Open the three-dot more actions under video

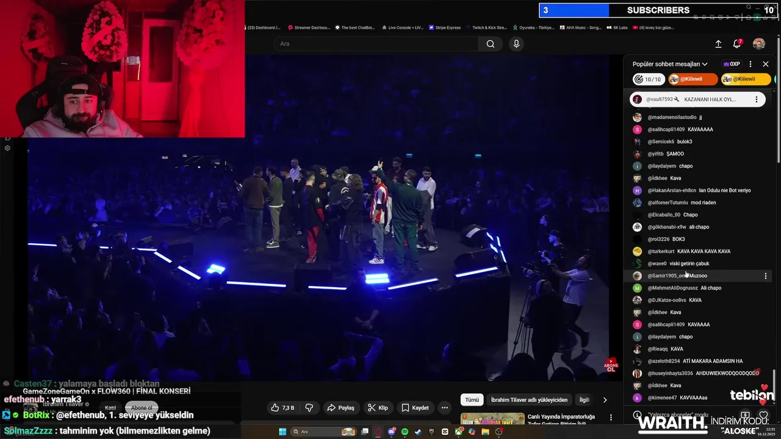click(445, 408)
